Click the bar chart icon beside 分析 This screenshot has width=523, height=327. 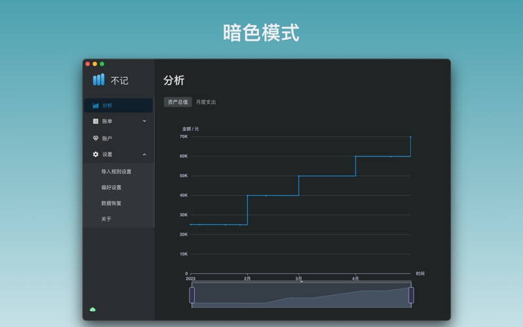coord(95,105)
